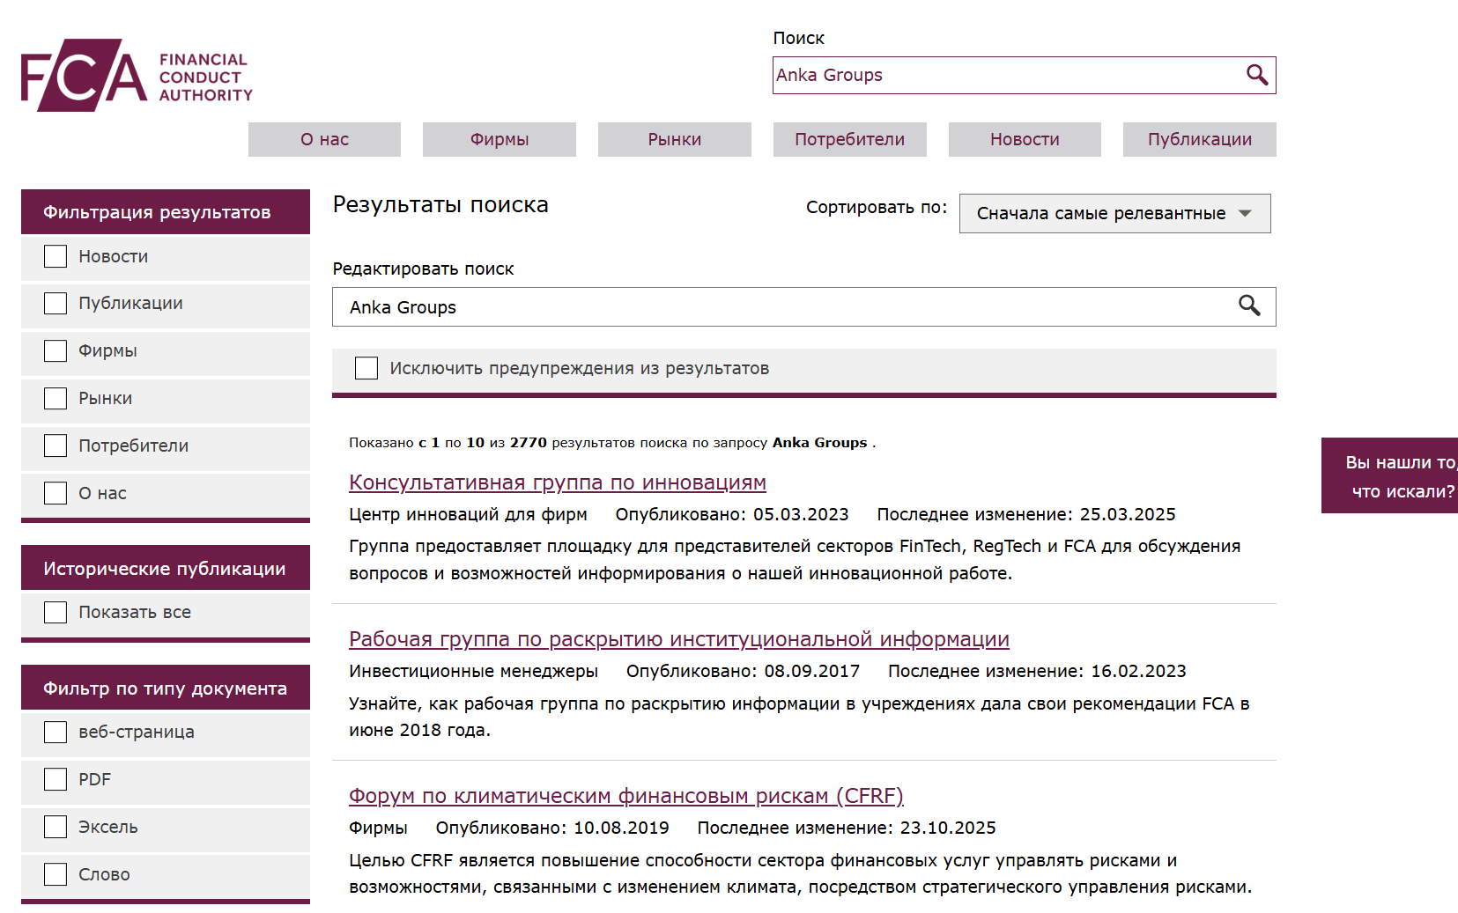Image resolution: width=1458 pixels, height=913 pixels.
Task: Open the Публикации navigation menu
Action: pyautogui.click(x=1199, y=140)
